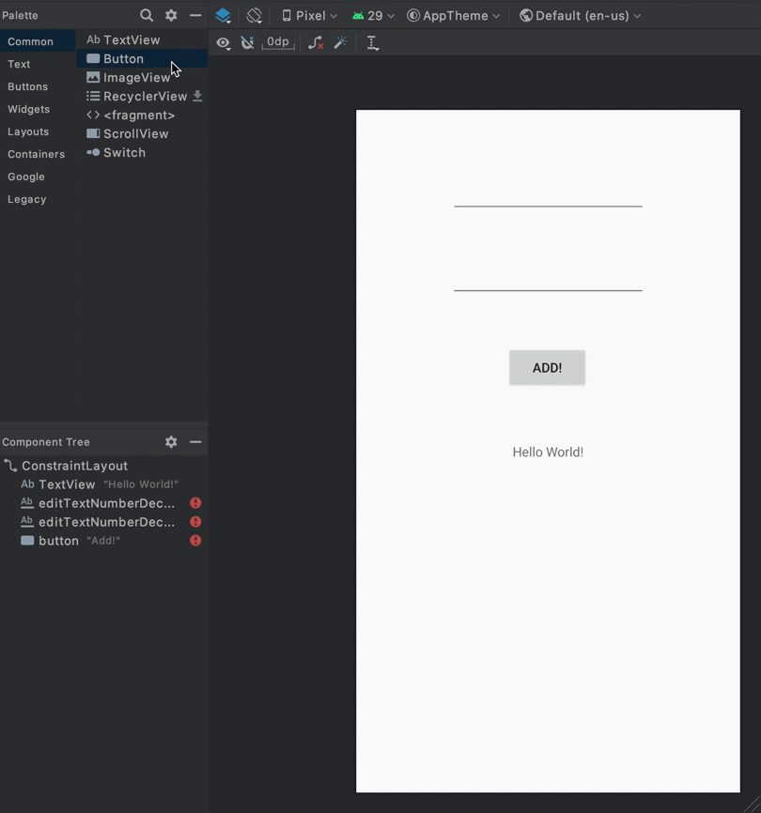Pick Switch in the palette

pos(142,153)
